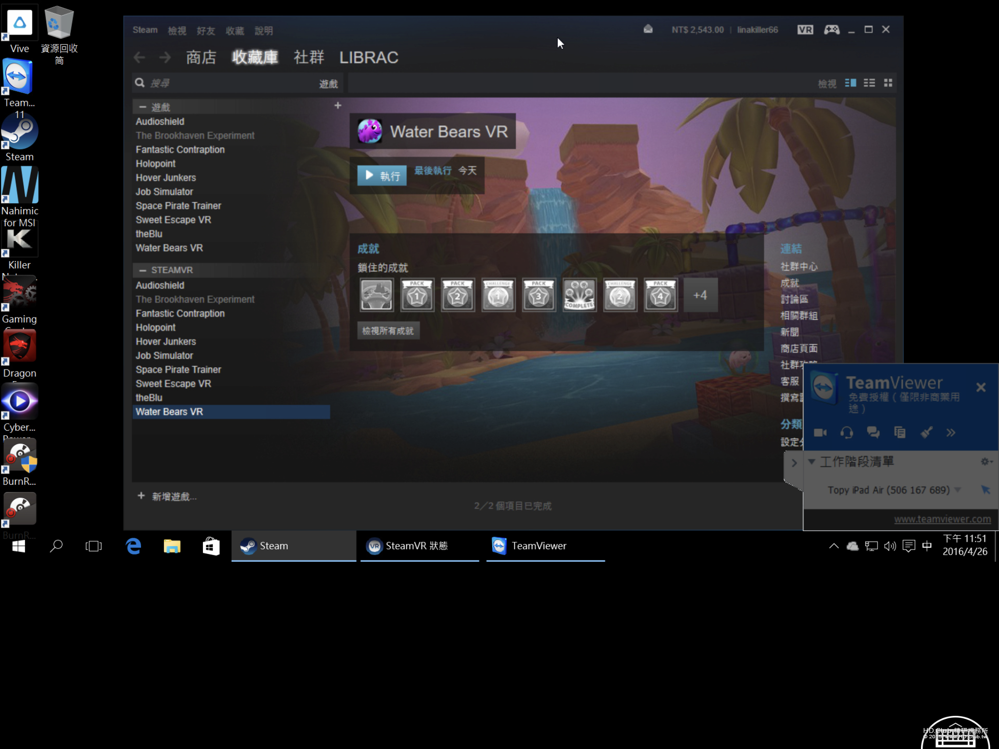The image size is (999, 749).
Task: Click the +4 more achievements tile
Action: (x=700, y=296)
